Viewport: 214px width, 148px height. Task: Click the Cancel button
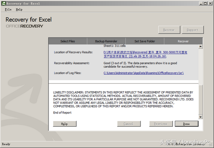[129, 124]
